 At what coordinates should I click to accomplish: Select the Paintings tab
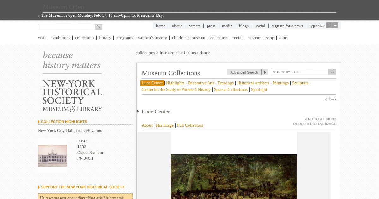click(280, 83)
